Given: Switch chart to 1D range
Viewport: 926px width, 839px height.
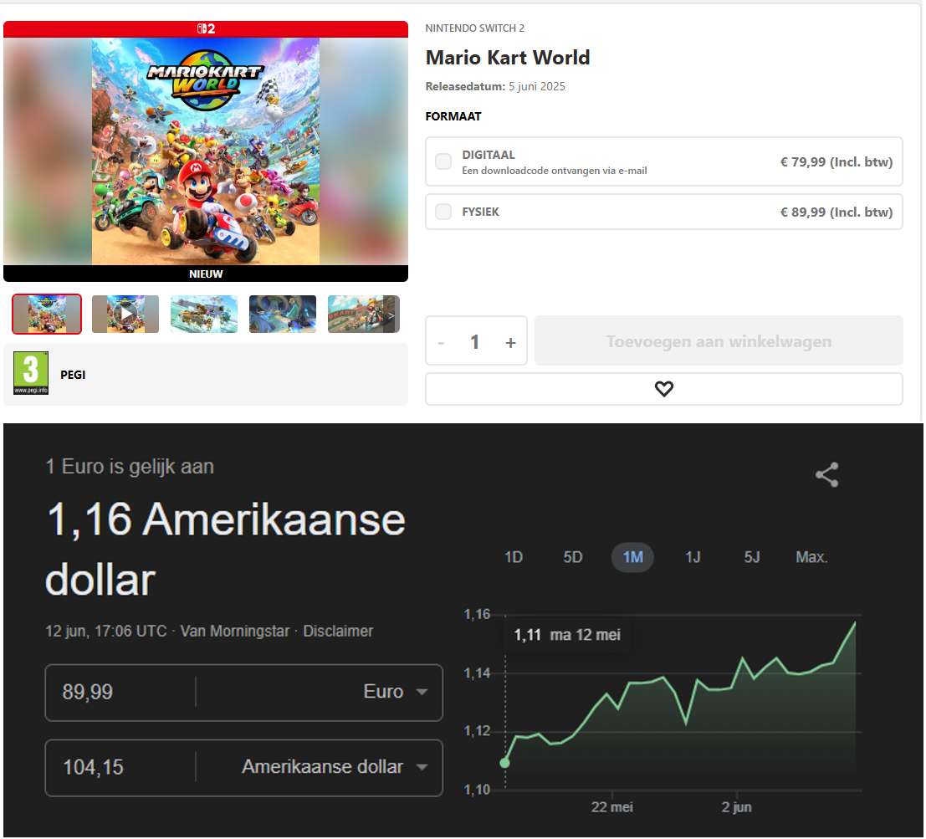Looking at the screenshot, I should [514, 557].
